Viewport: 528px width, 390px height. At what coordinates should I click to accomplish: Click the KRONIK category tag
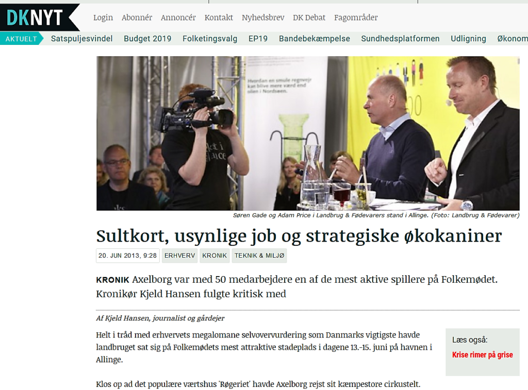[x=214, y=256]
